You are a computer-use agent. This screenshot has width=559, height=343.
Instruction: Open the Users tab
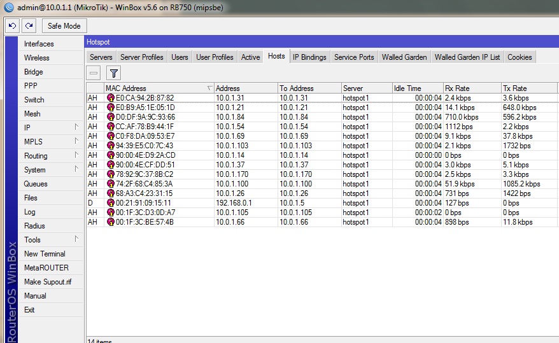(180, 57)
